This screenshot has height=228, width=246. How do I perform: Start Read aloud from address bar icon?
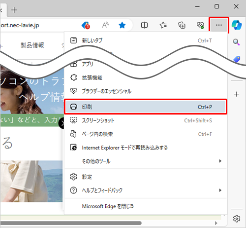pos(105,25)
